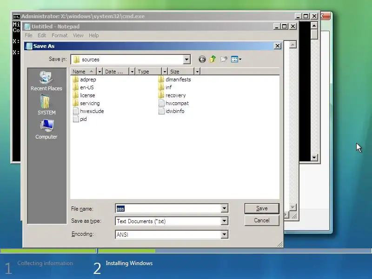
Task: Select the inf folder
Action: coord(165,87)
